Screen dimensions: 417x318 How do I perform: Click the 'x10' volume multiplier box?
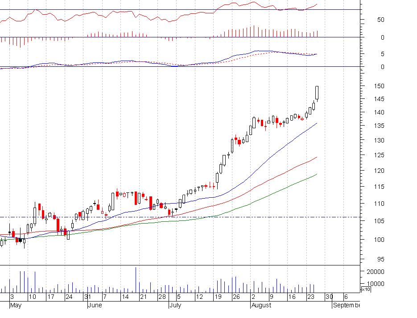click(x=366, y=289)
